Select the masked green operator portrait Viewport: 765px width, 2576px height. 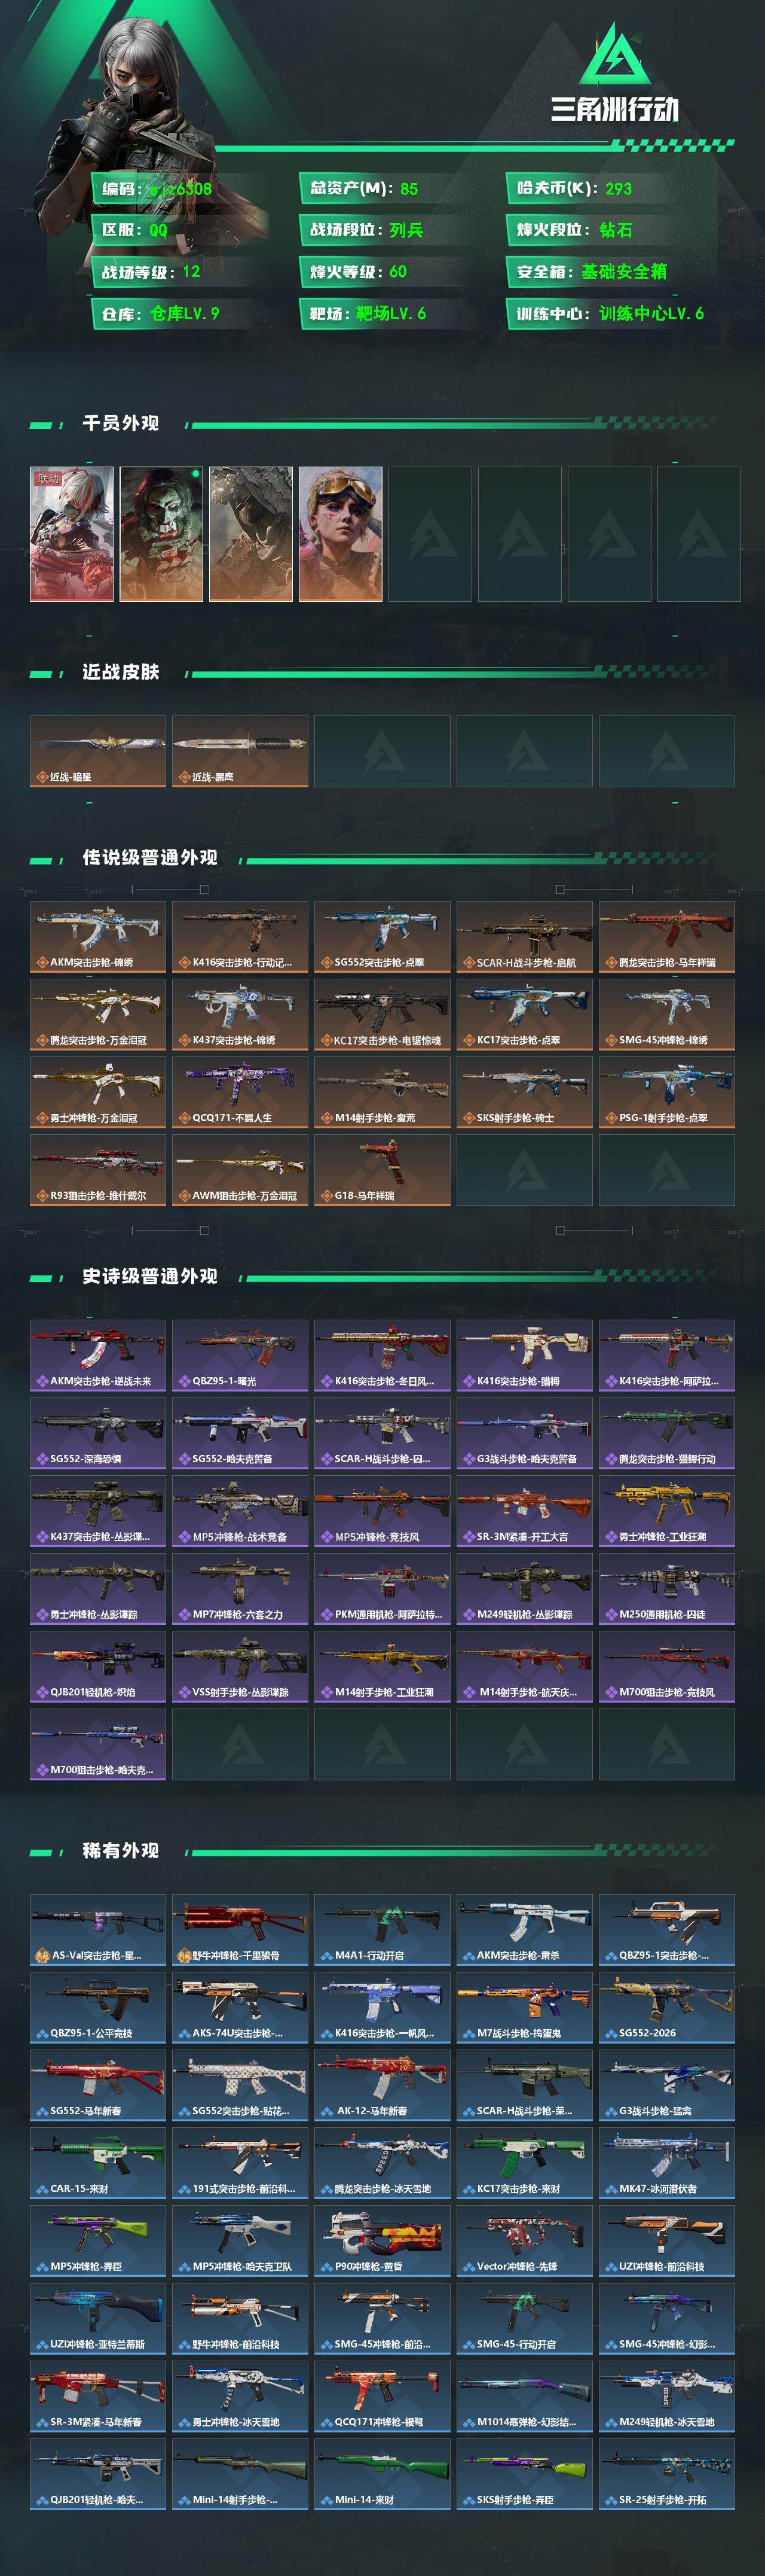[x=162, y=534]
